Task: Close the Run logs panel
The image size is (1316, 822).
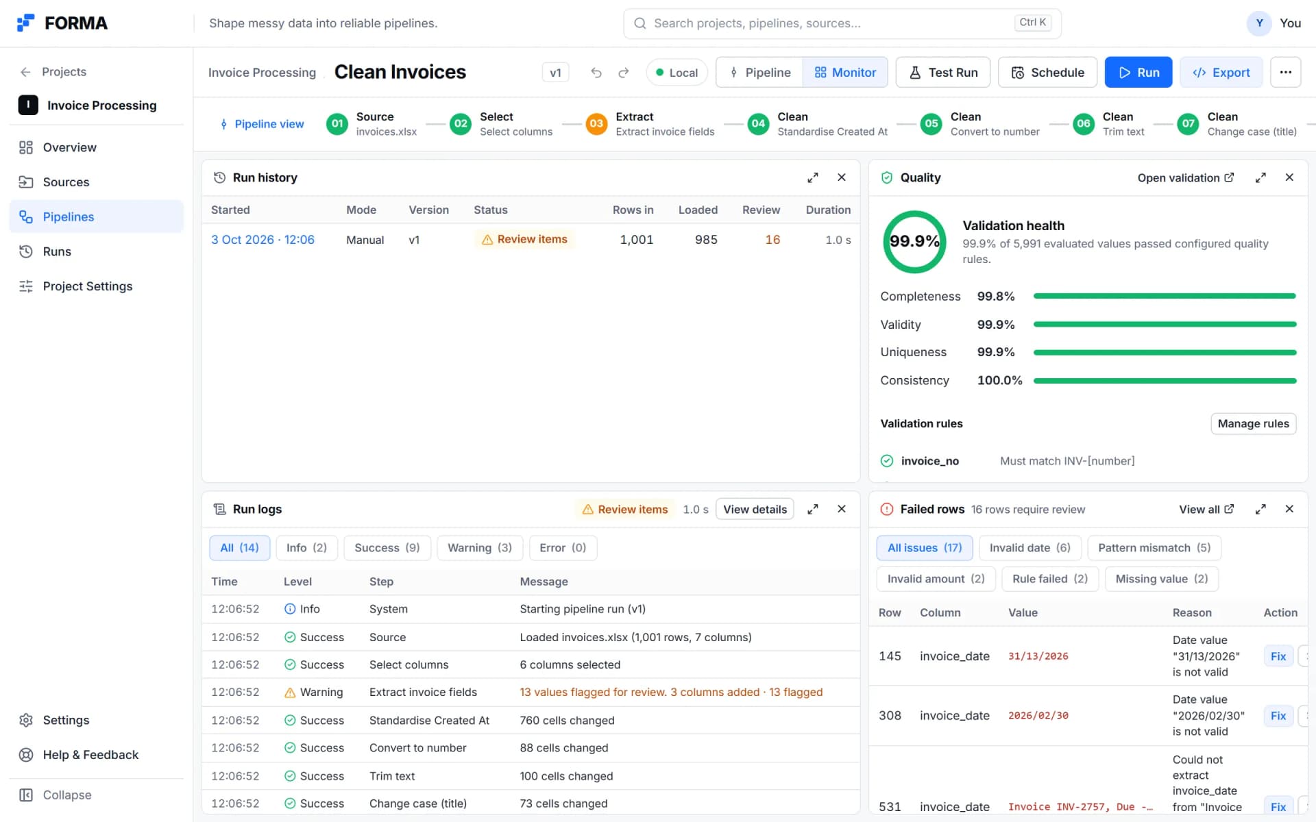Action: click(841, 509)
